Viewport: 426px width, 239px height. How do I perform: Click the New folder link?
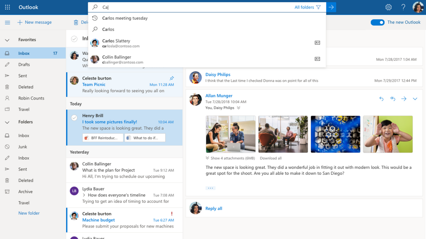coord(29,213)
